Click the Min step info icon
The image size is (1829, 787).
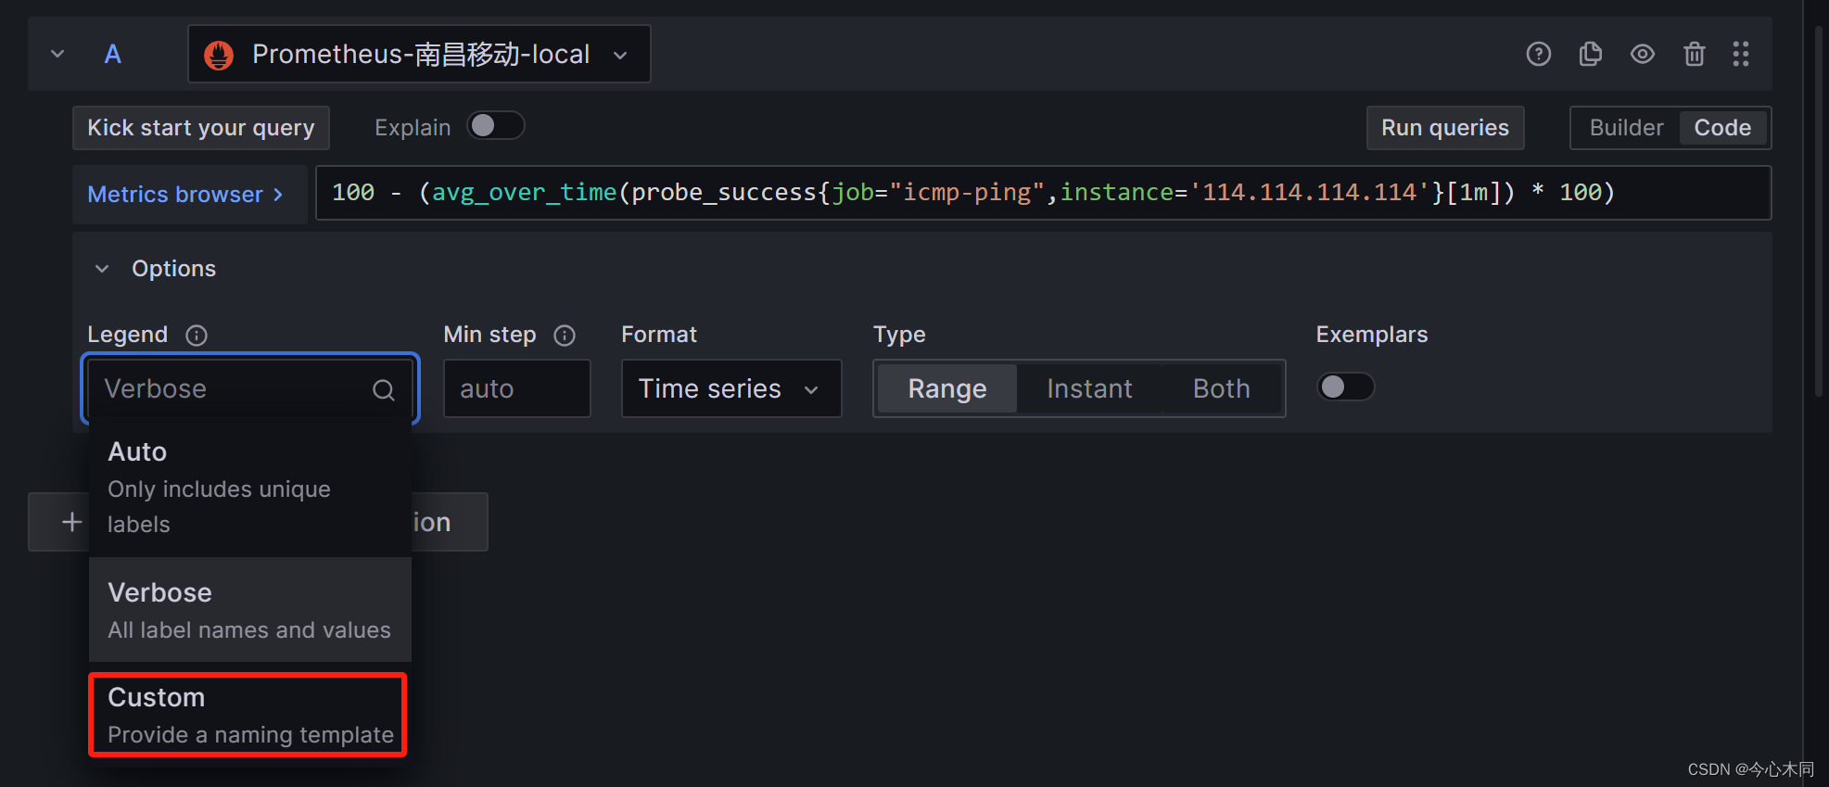(x=565, y=336)
